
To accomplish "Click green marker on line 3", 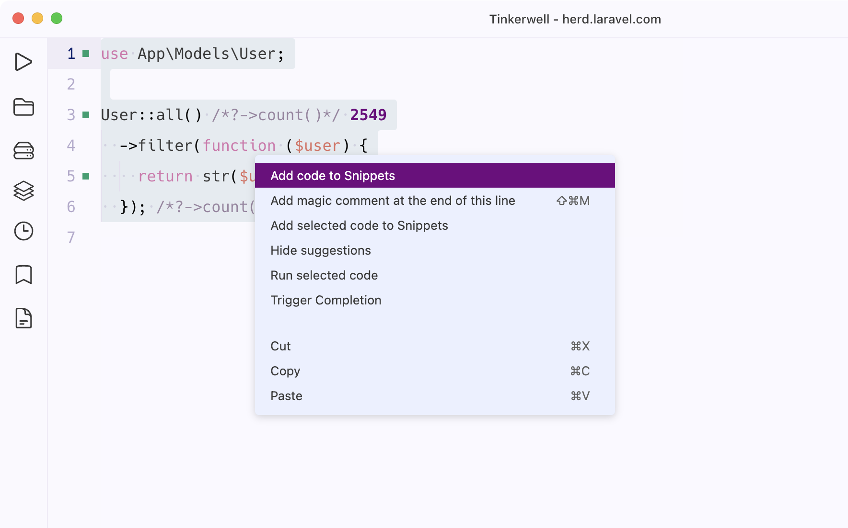I will tap(86, 115).
